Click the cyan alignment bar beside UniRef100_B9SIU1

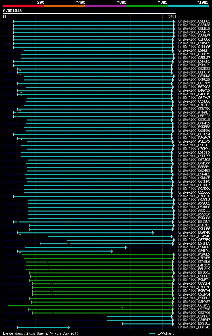(148, 324)
